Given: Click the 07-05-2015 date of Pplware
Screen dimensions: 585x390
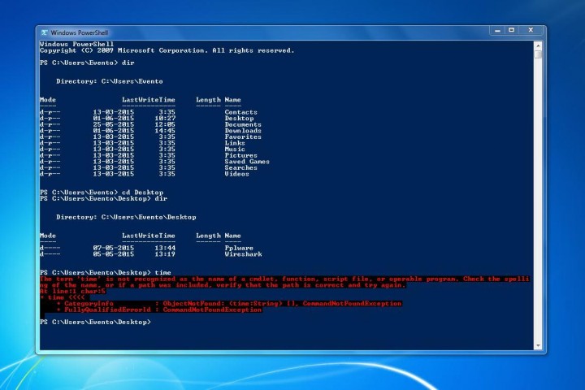Looking at the screenshot, I should 114,248.
